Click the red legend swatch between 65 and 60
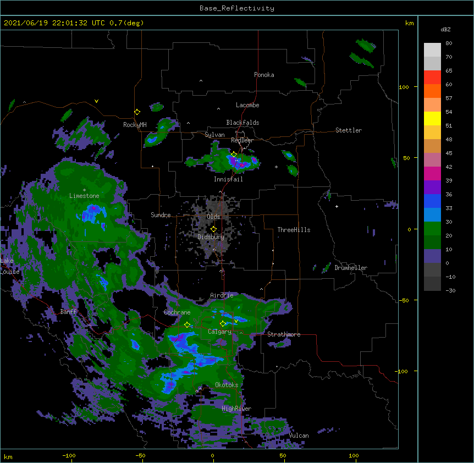The image size is (474, 463). pos(432,78)
